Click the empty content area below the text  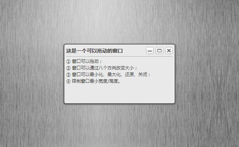(119, 93)
